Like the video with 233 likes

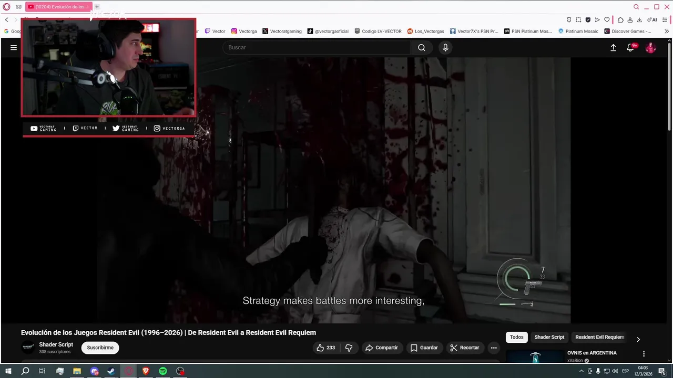[325, 348]
